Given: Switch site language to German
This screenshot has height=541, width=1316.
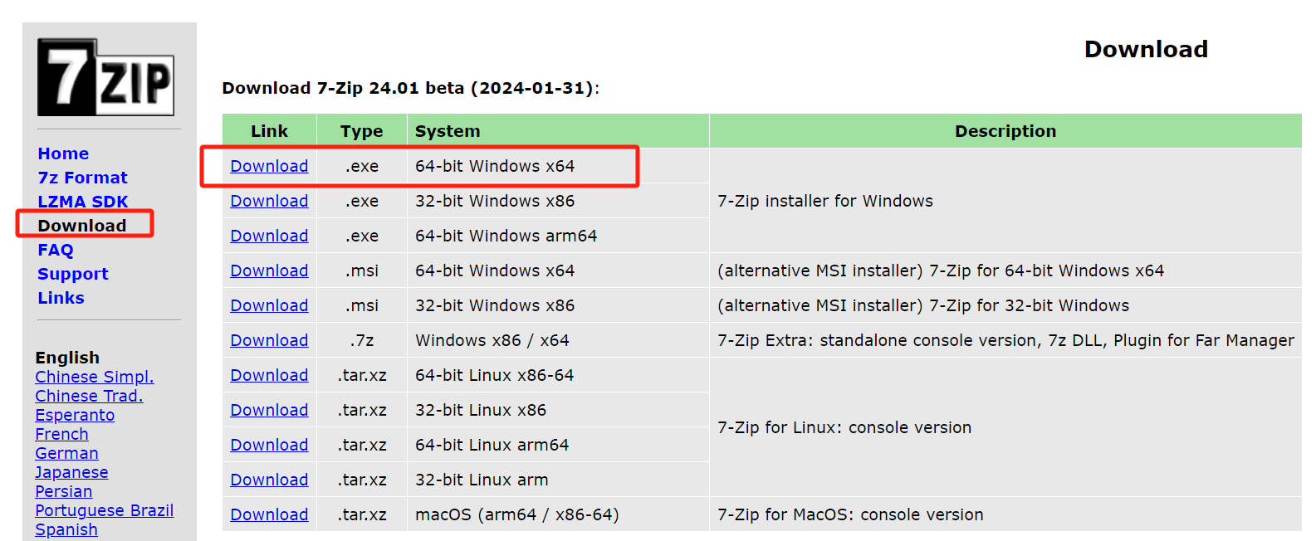Looking at the screenshot, I should (x=66, y=453).
